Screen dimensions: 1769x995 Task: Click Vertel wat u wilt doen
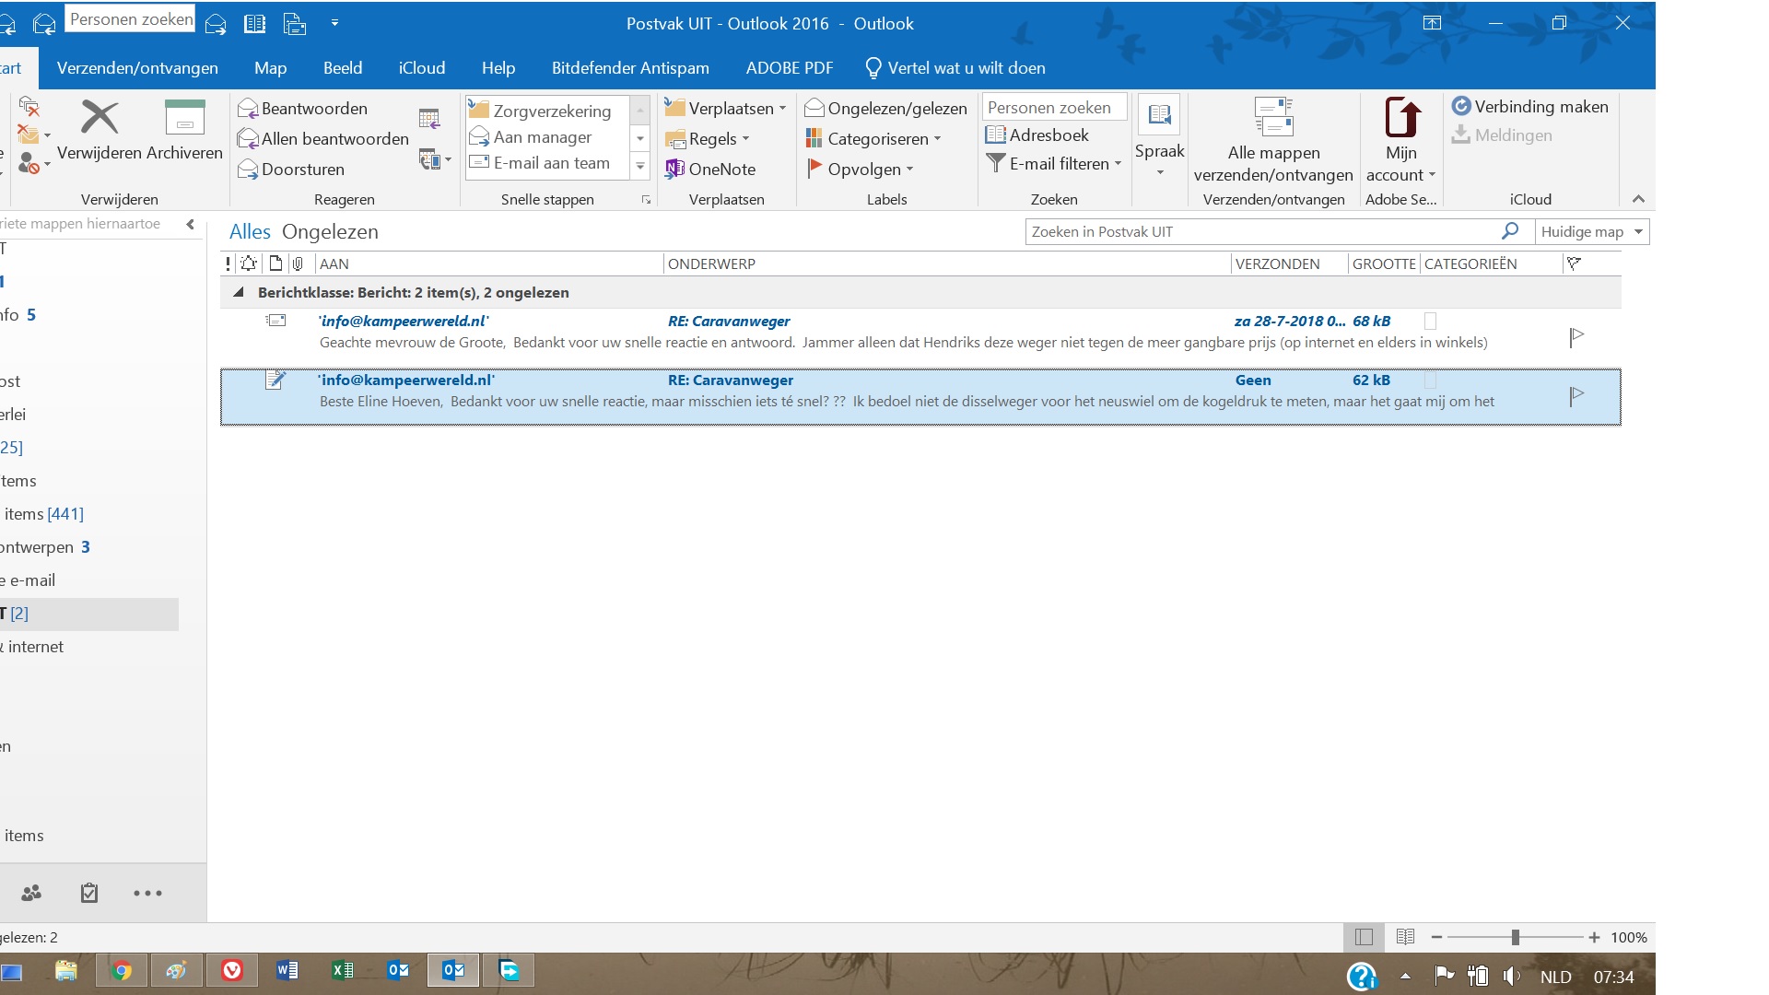click(x=955, y=68)
